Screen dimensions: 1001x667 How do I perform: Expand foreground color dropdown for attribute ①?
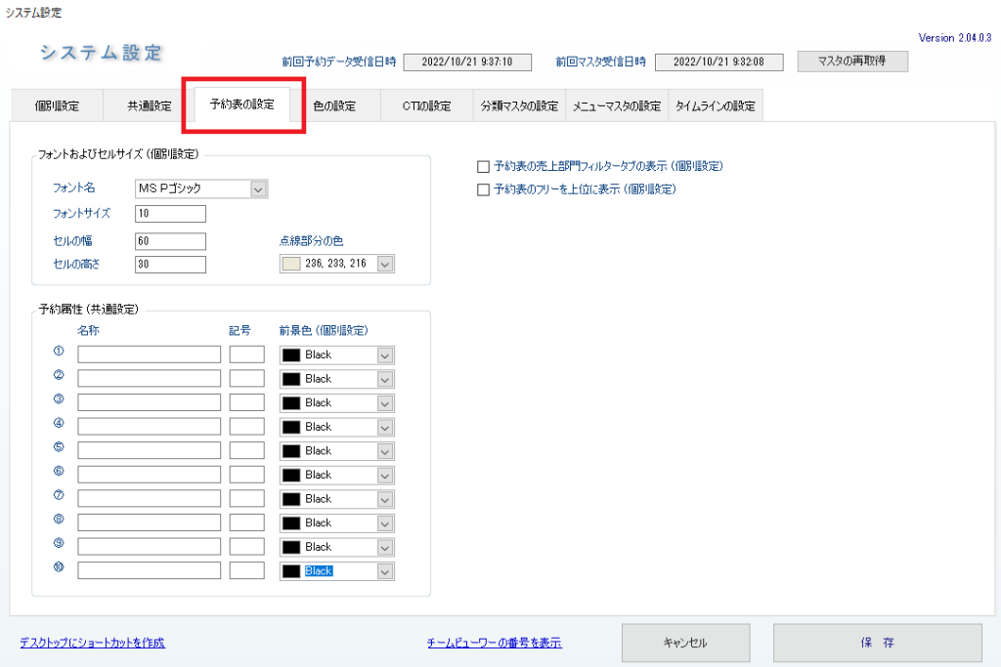coord(385,354)
